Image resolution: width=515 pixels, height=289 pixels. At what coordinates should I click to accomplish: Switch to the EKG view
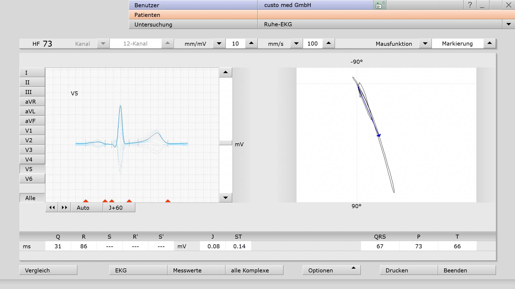138,270
